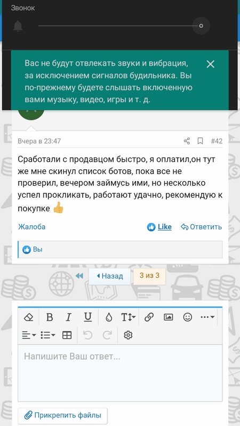Expand more editor options (three dots)

tap(207, 317)
